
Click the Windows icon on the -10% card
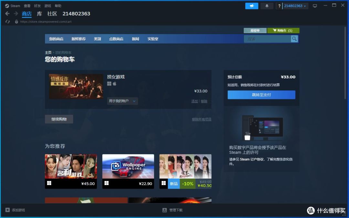click(x=164, y=183)
